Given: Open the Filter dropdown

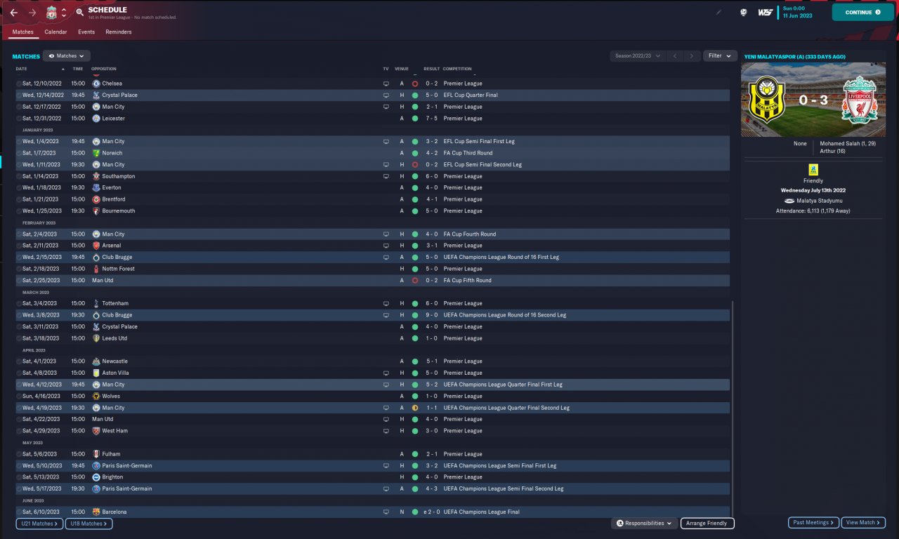Looking at the screenshot, I should tap(720, 55).
